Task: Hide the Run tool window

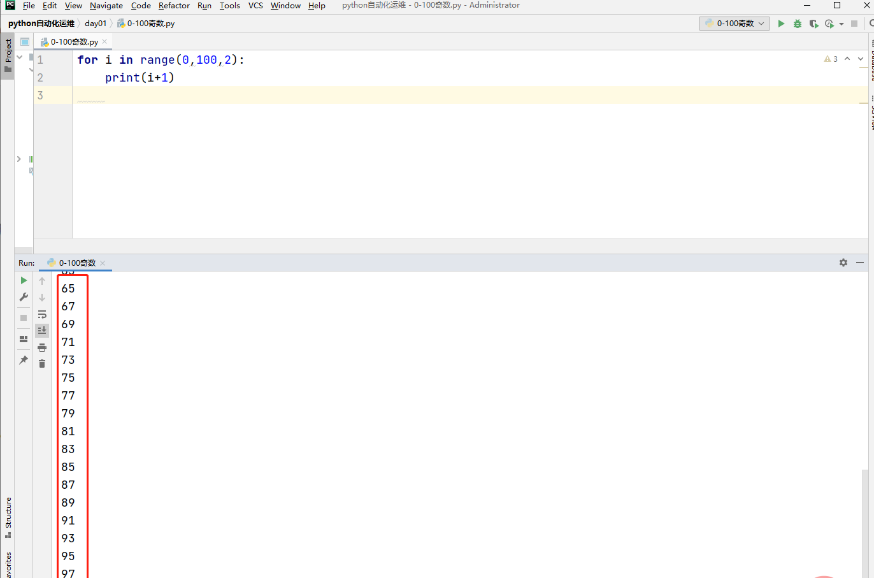Action: (860, 263)
